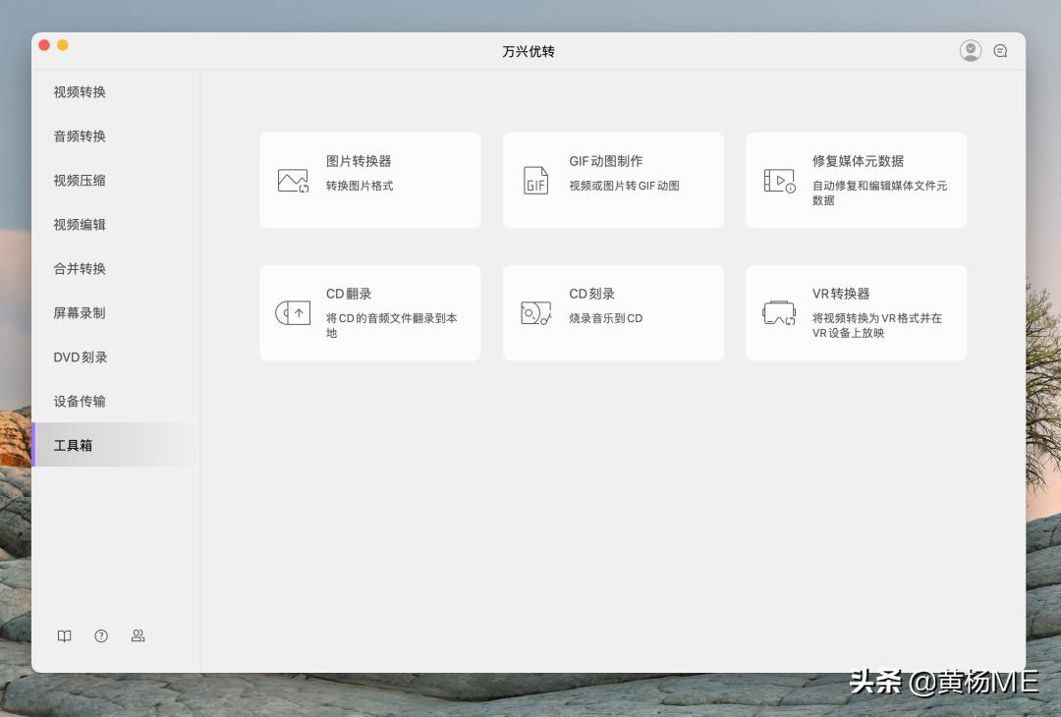Switch to the 视频转换 sidebar tab

[x=79, y=91]
